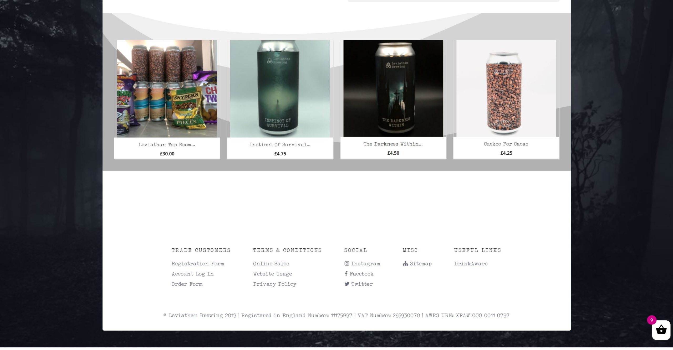Open Leviathan Tap Room product image
This screenshot has width=673, height=350.
point(167,89)
